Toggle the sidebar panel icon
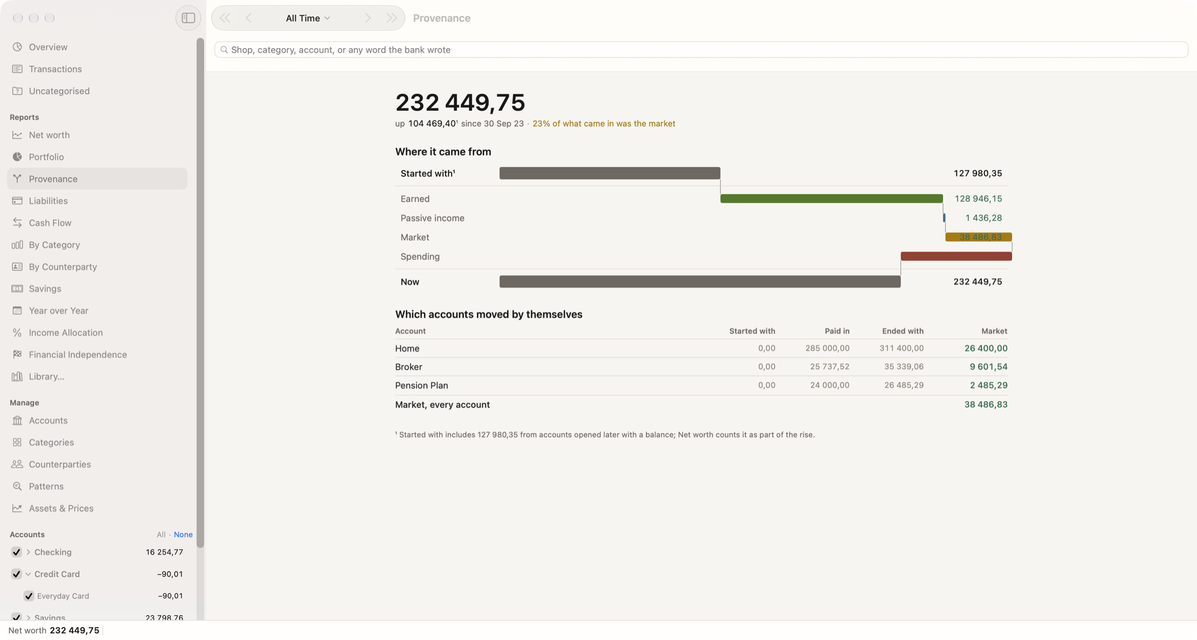 [x=188, y=18]
